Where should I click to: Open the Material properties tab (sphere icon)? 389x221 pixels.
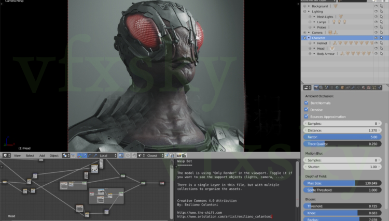tap(364, 87)
